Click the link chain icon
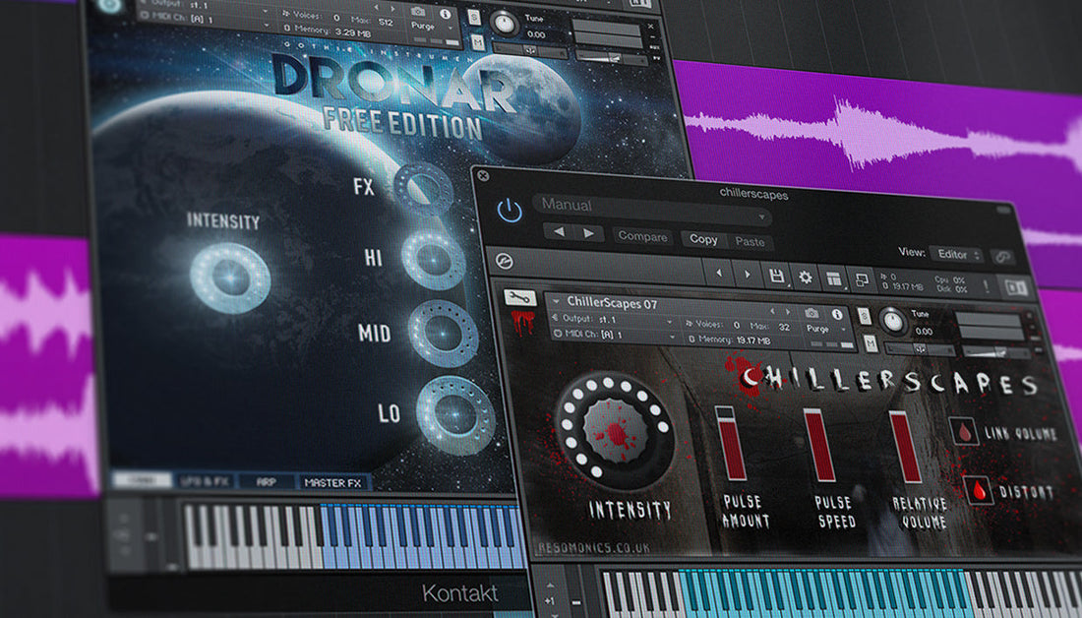 click(1003, 257)
